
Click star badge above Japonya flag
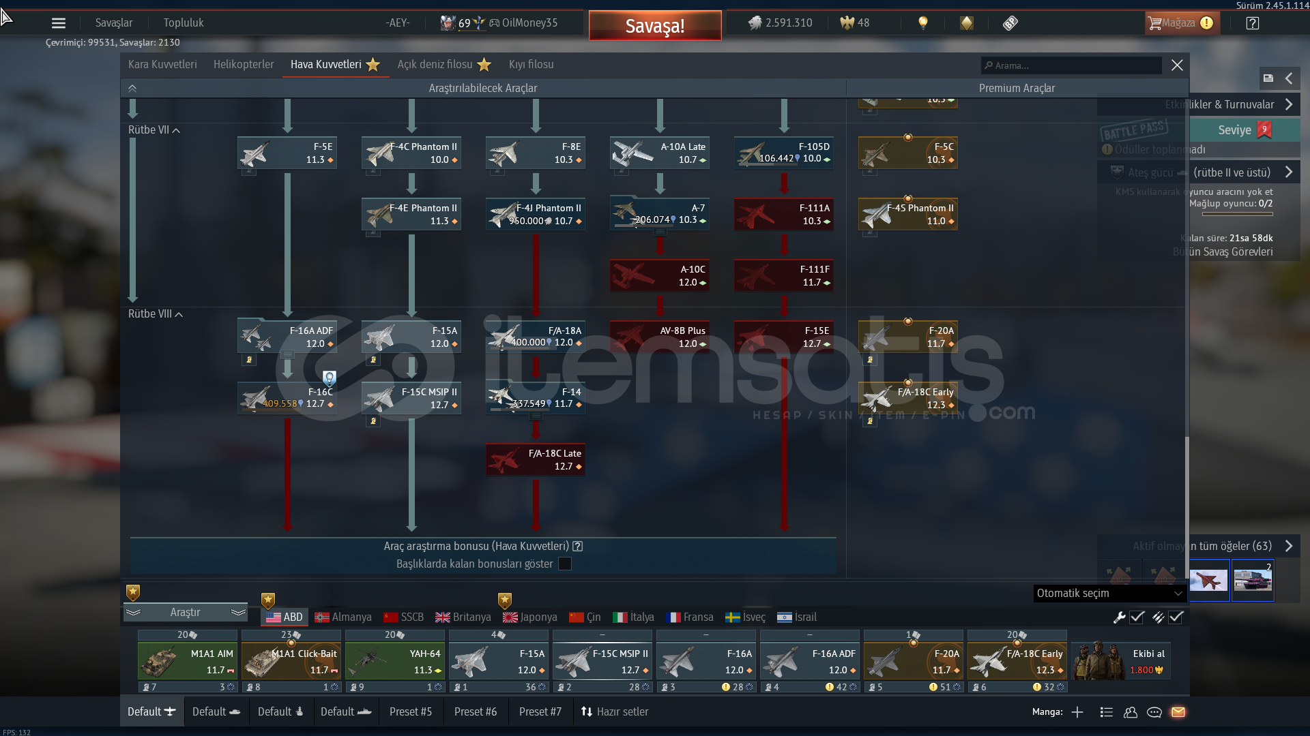tap(505, 600)
